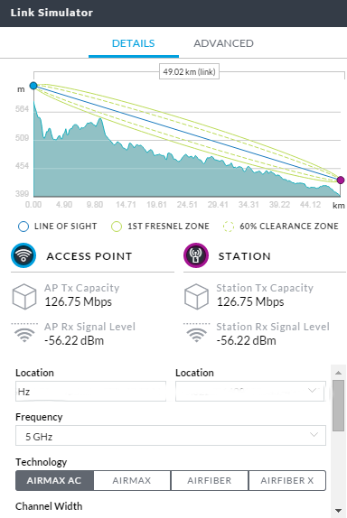Select the AIRMAX technology button
Screen dimensions: 347x518
click(x=132, y=480)
